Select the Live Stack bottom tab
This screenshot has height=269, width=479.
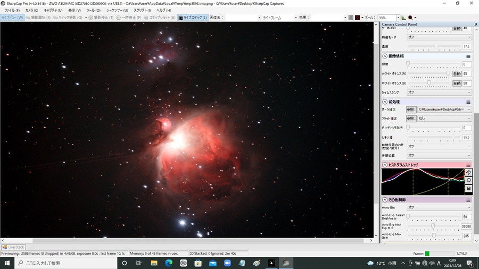13,247
